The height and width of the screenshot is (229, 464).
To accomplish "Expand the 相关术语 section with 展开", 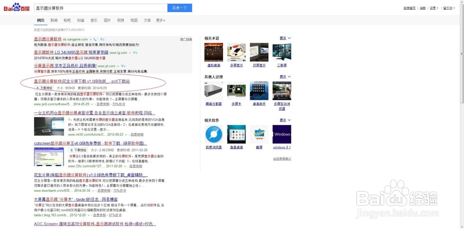I will click(x=285, y=38).
